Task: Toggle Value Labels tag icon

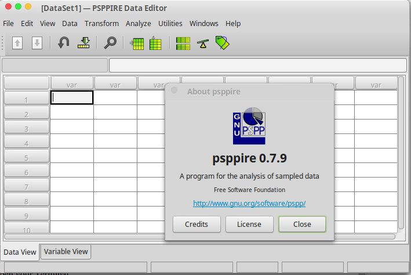Action: tap(222, 43)
